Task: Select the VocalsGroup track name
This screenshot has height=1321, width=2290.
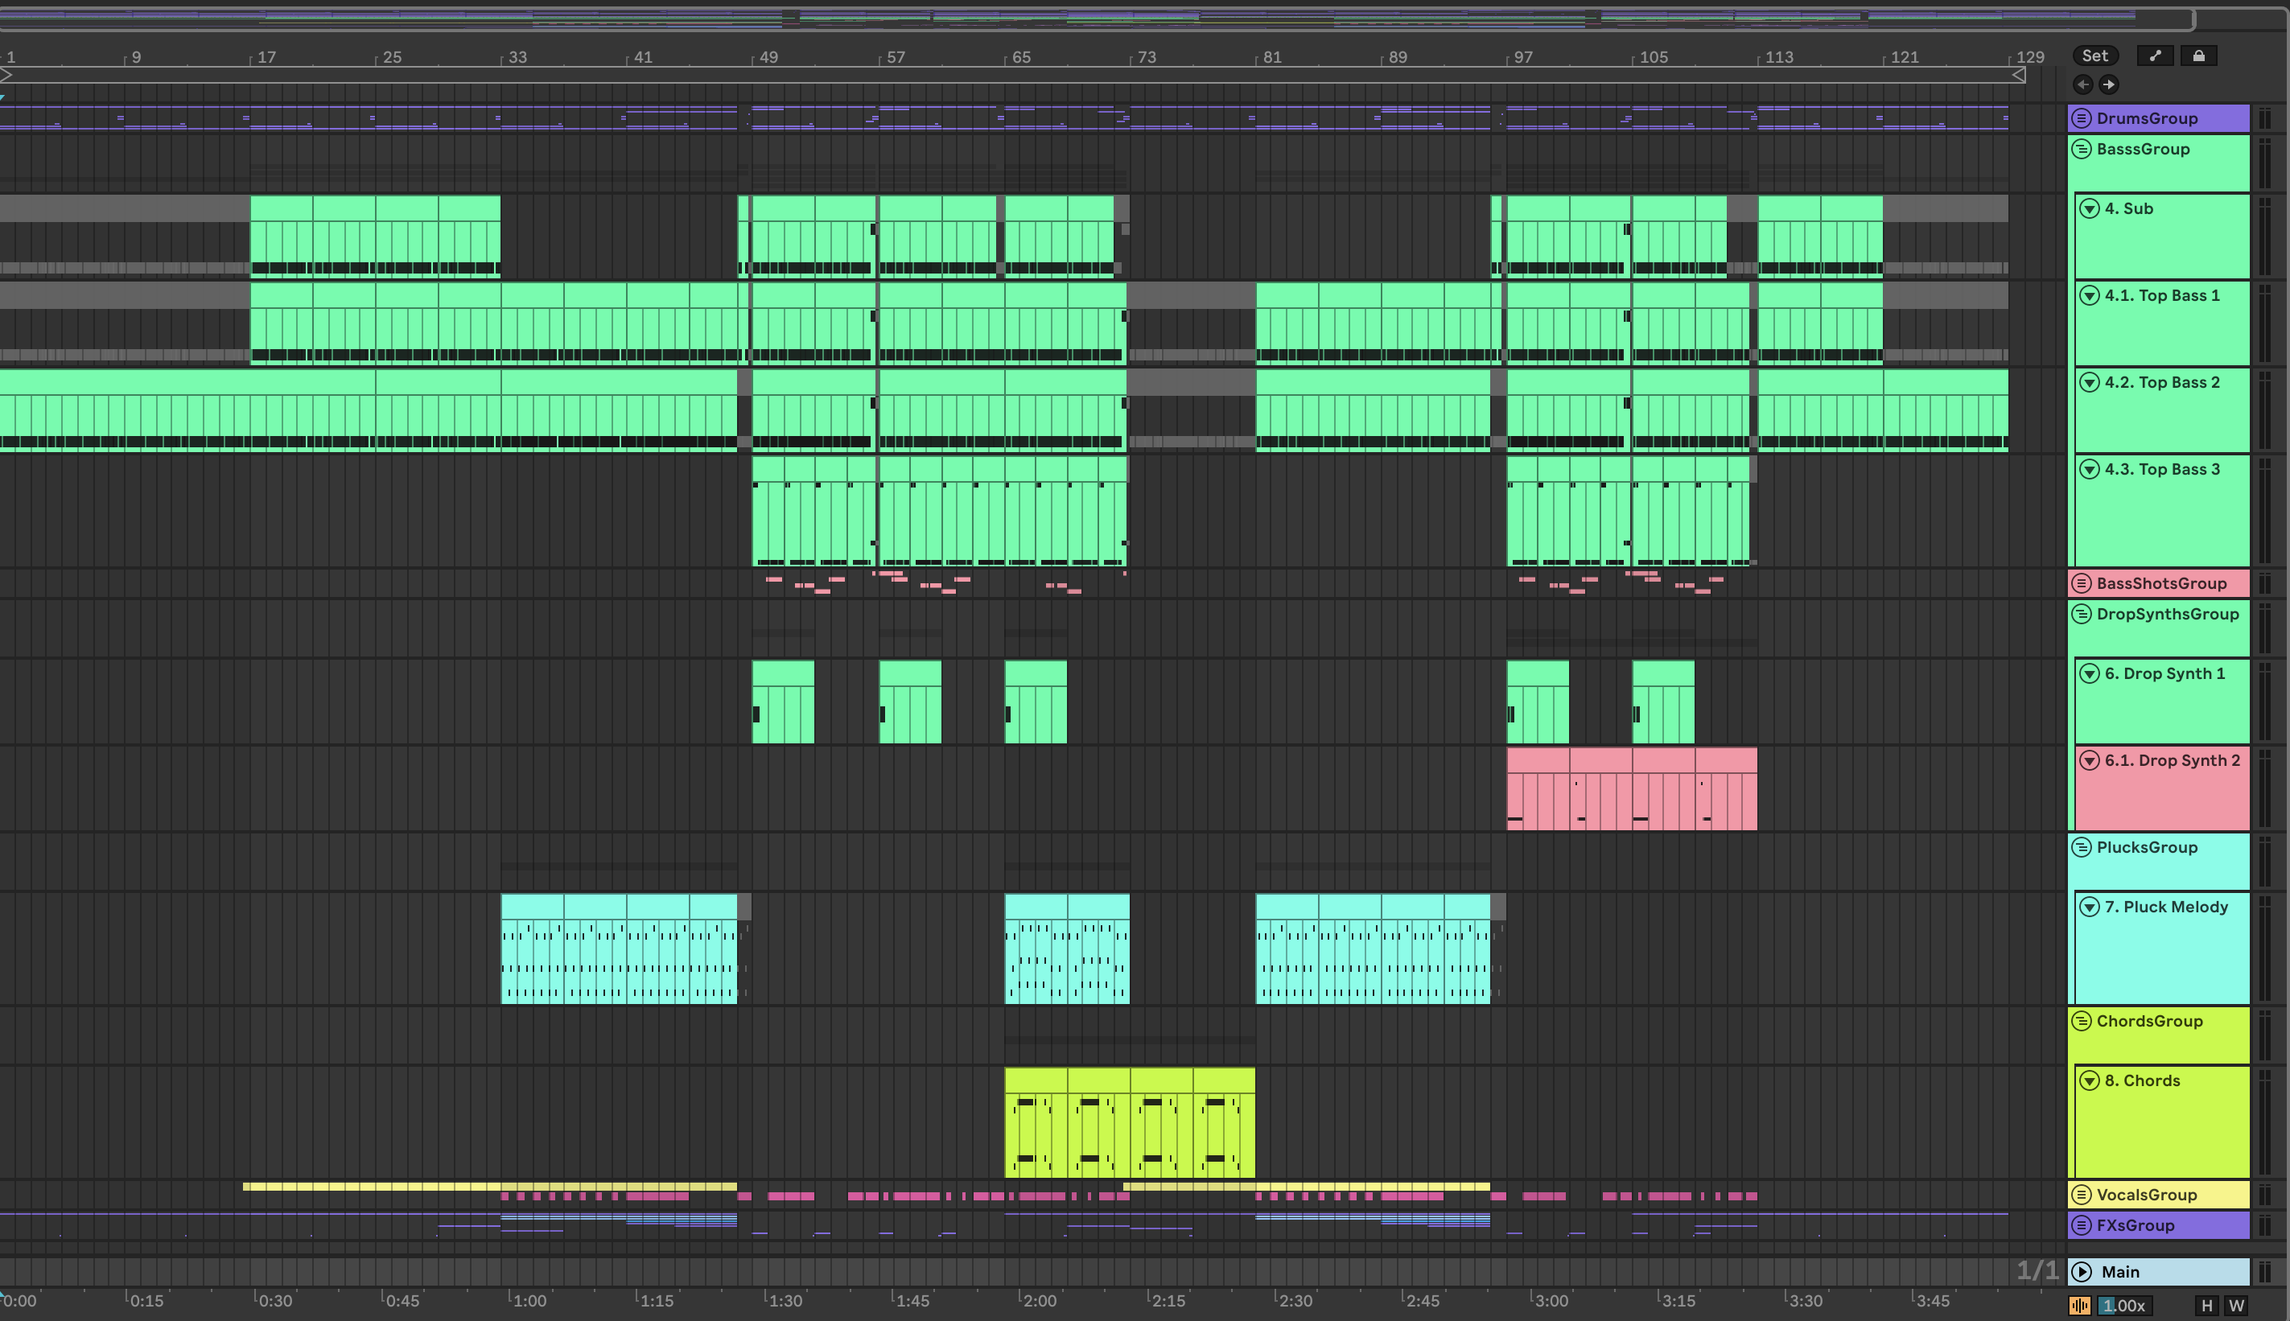Action: click(x=2147, y=1195)
